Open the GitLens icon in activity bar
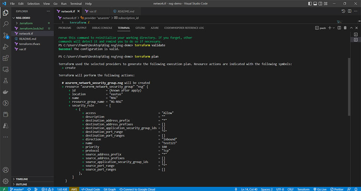This screenshot has width=361, height=191. tap(6, 103)
